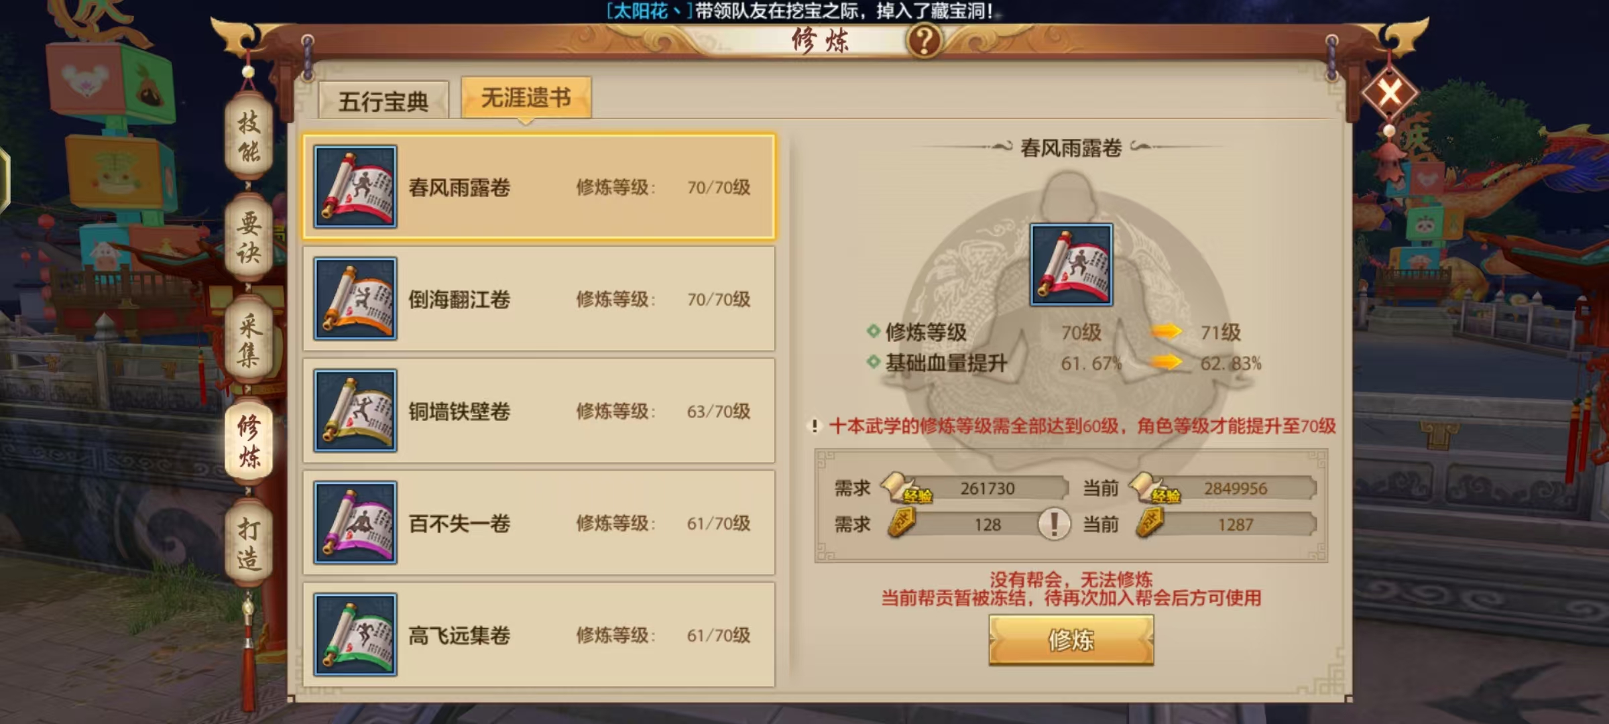This screenshot has height=724, width=1609.
Task: Choose the 铜墙铁壁卷 yellow scroll icon
Action: [355, 411]
